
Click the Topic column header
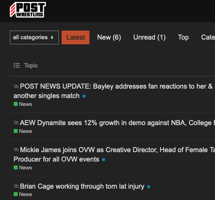pyautogui.click(x=31, y=65)
